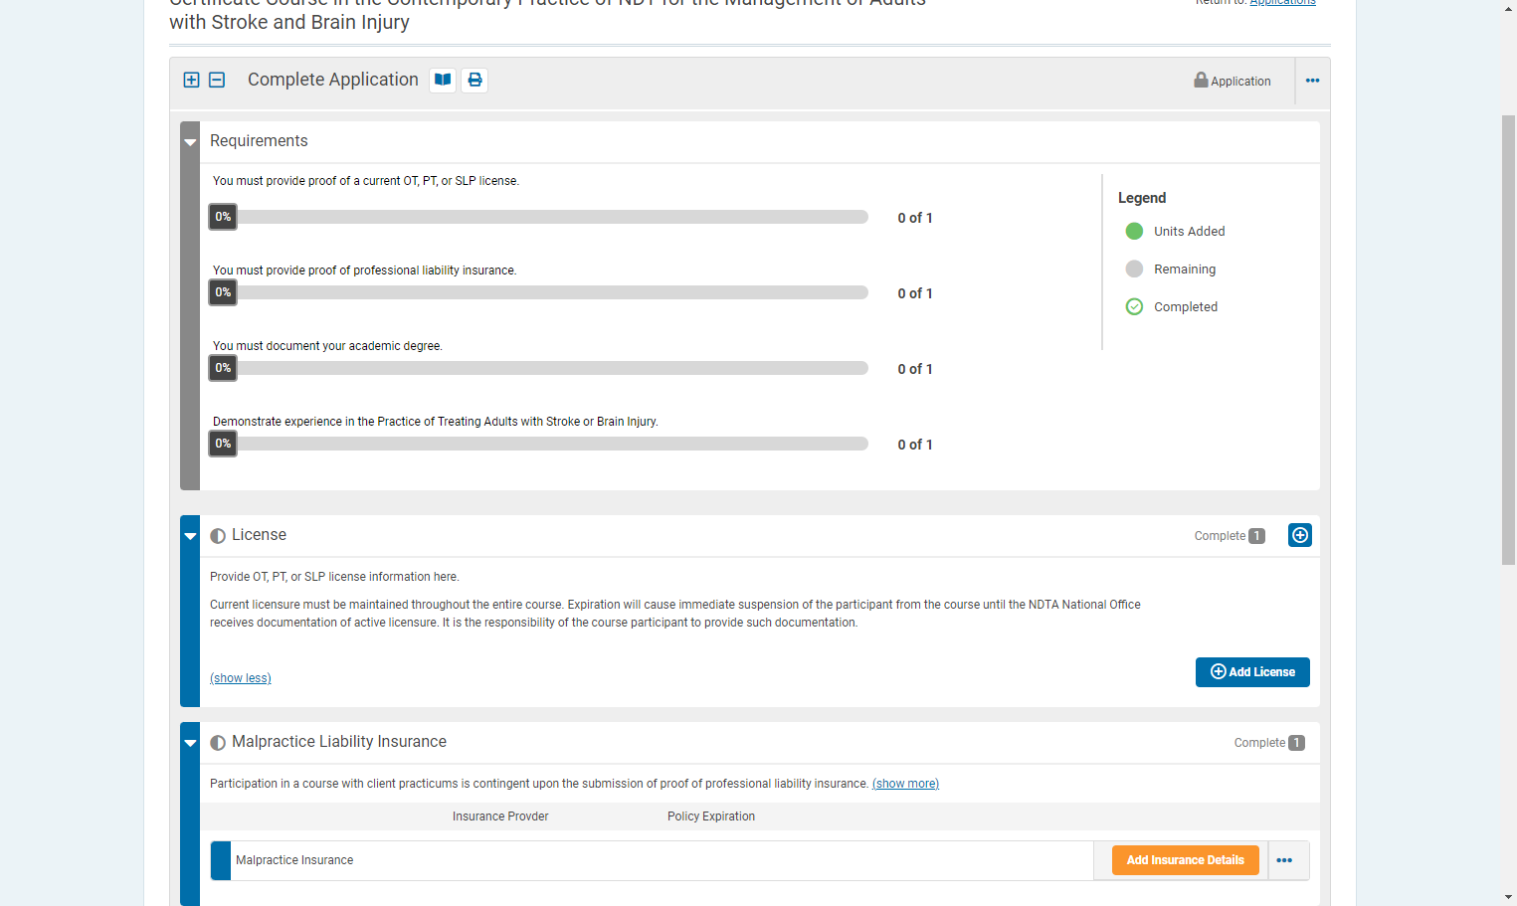1517x906 pixels.
Task: Collapse the Requirements section
Action: [190, 142]
